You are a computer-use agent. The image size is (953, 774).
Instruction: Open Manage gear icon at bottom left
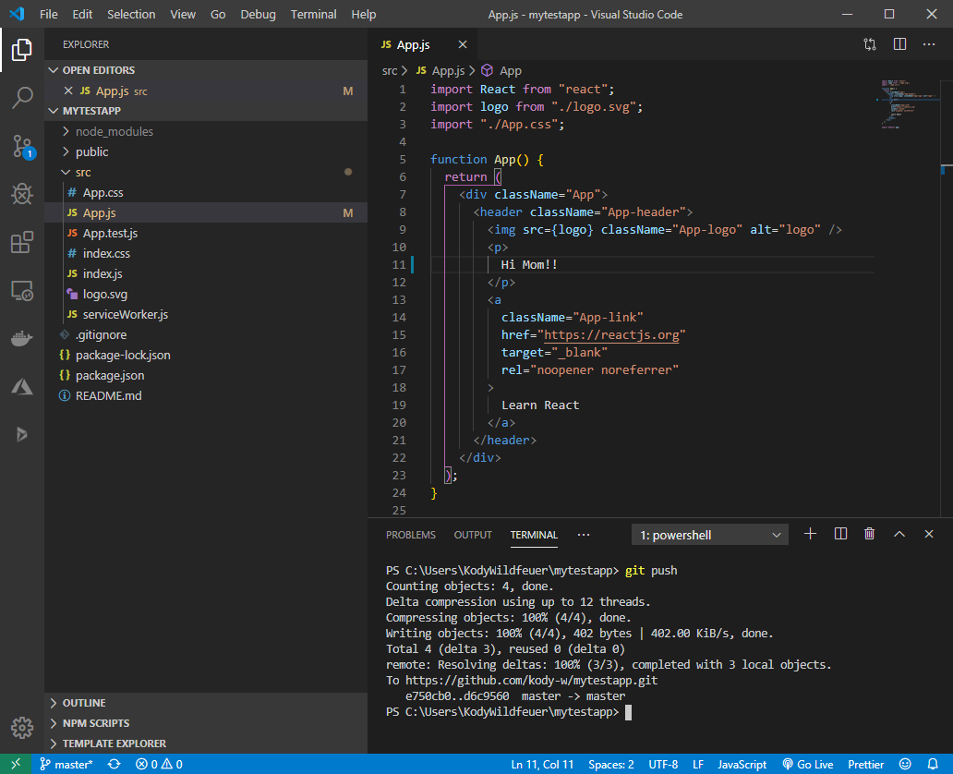tap(22, 727)
